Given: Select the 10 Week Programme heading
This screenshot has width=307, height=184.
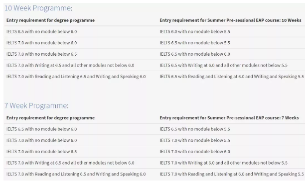Looking at the screenshot, I should pyautogui.click(x=38, y=8).
